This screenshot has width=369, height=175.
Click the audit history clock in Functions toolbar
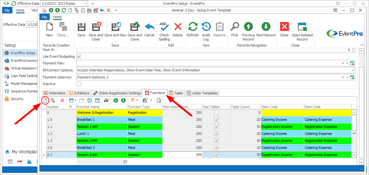[x=90, y=100]
